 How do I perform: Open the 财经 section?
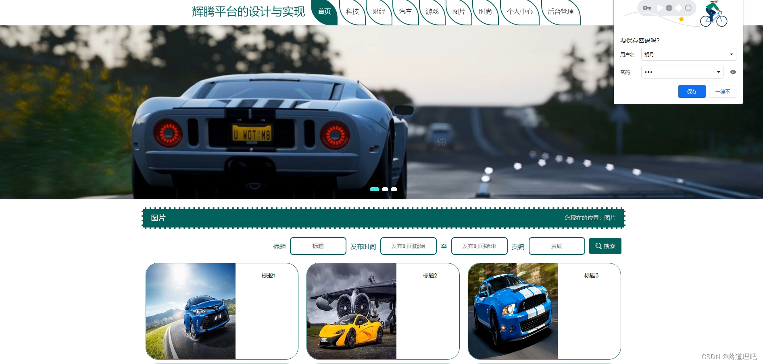(379, 12)
